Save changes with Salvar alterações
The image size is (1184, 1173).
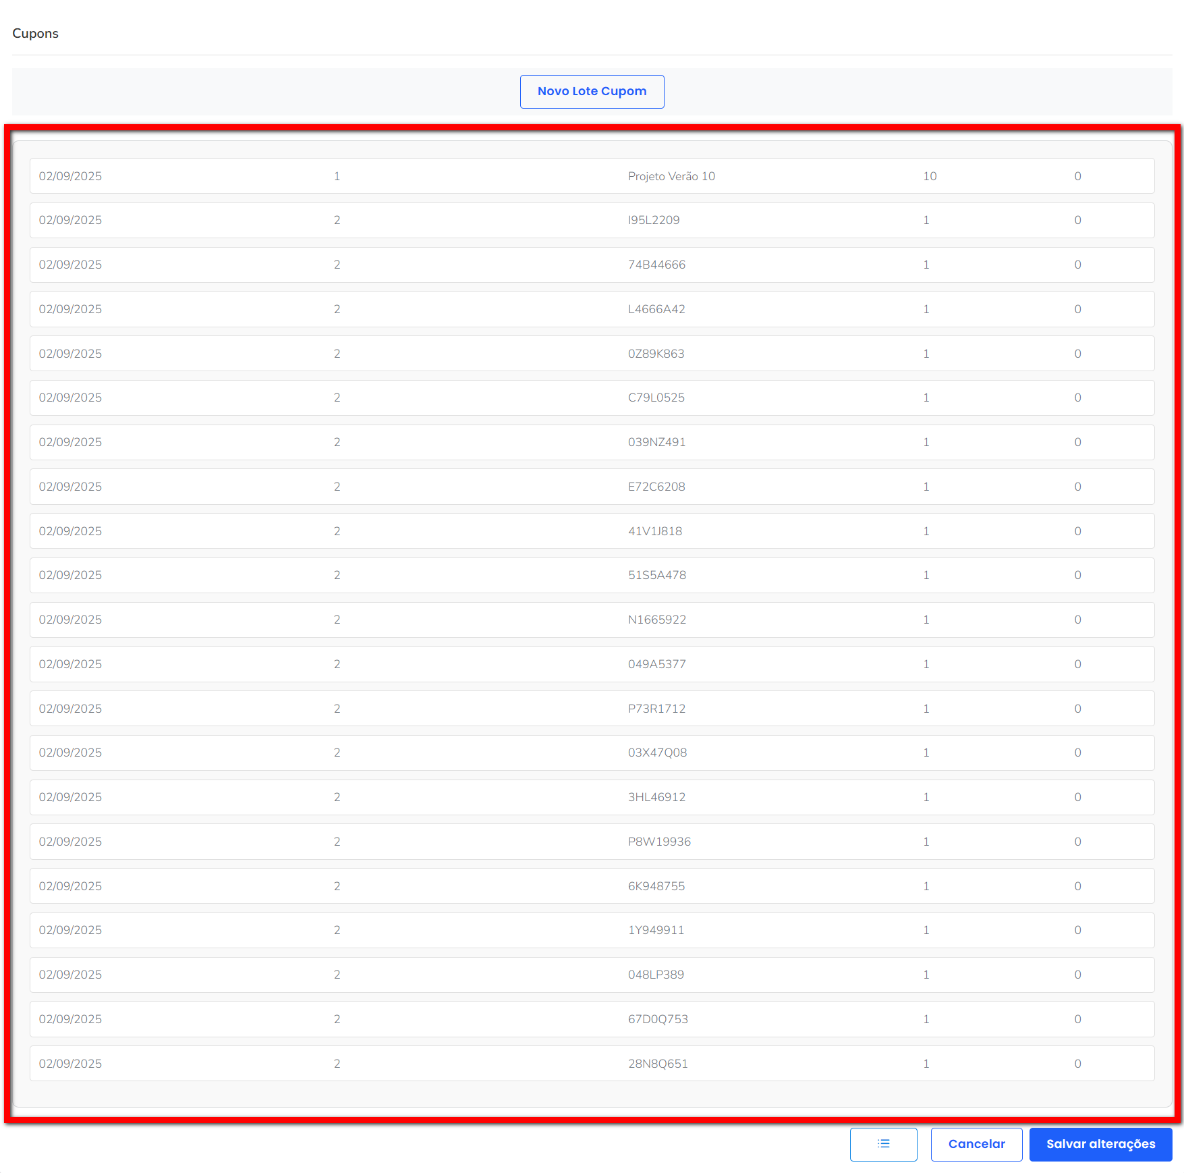pyautogui.click(x=1100, y=1144)
